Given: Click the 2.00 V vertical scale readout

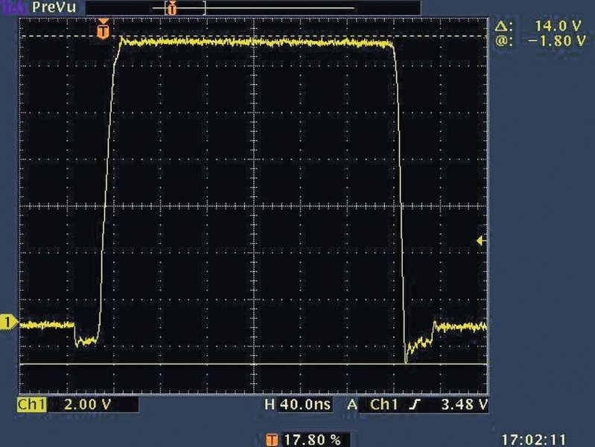Looking at the screenshot, I should click(87, 405).
